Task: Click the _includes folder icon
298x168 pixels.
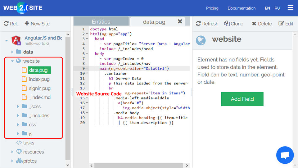Action: [25, 115]
